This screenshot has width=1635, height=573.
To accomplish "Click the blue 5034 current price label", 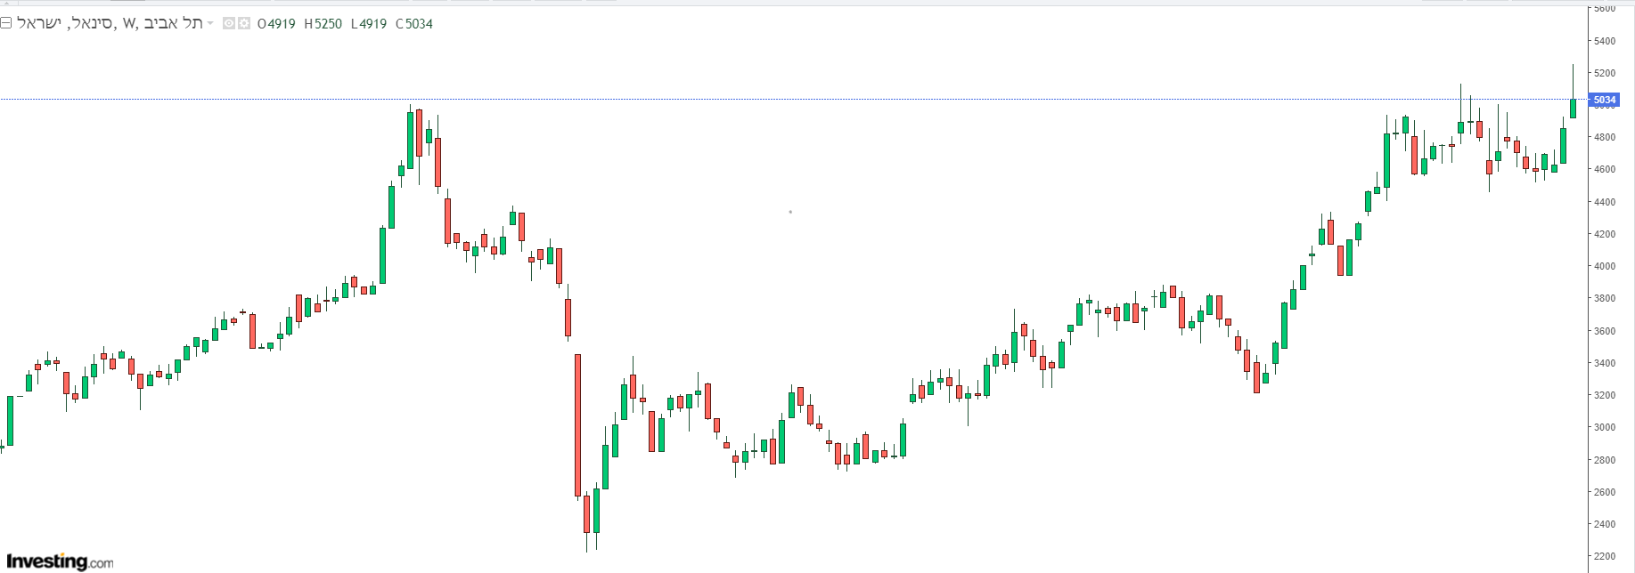I will coord(1604,100).
